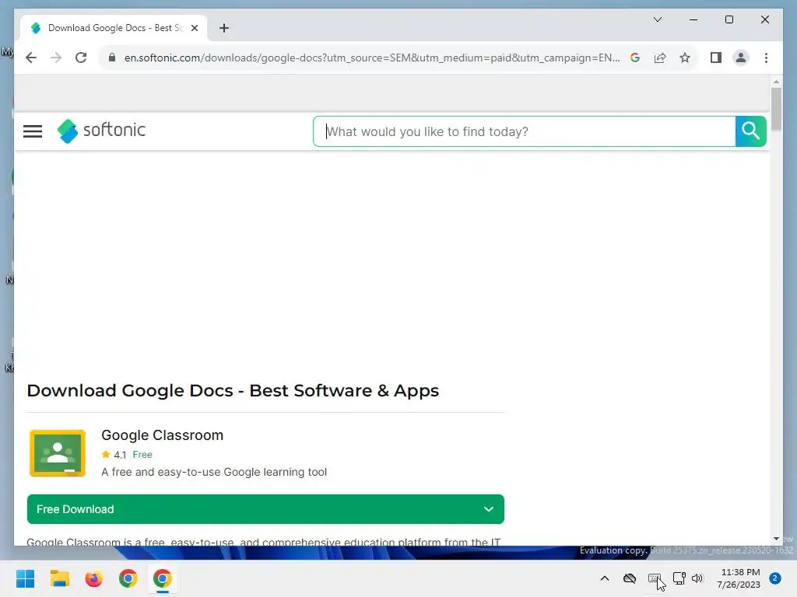This screenshot has height=597, width=797.
Task: Click the page scrollbar thumb
Action: click(776, 109)
